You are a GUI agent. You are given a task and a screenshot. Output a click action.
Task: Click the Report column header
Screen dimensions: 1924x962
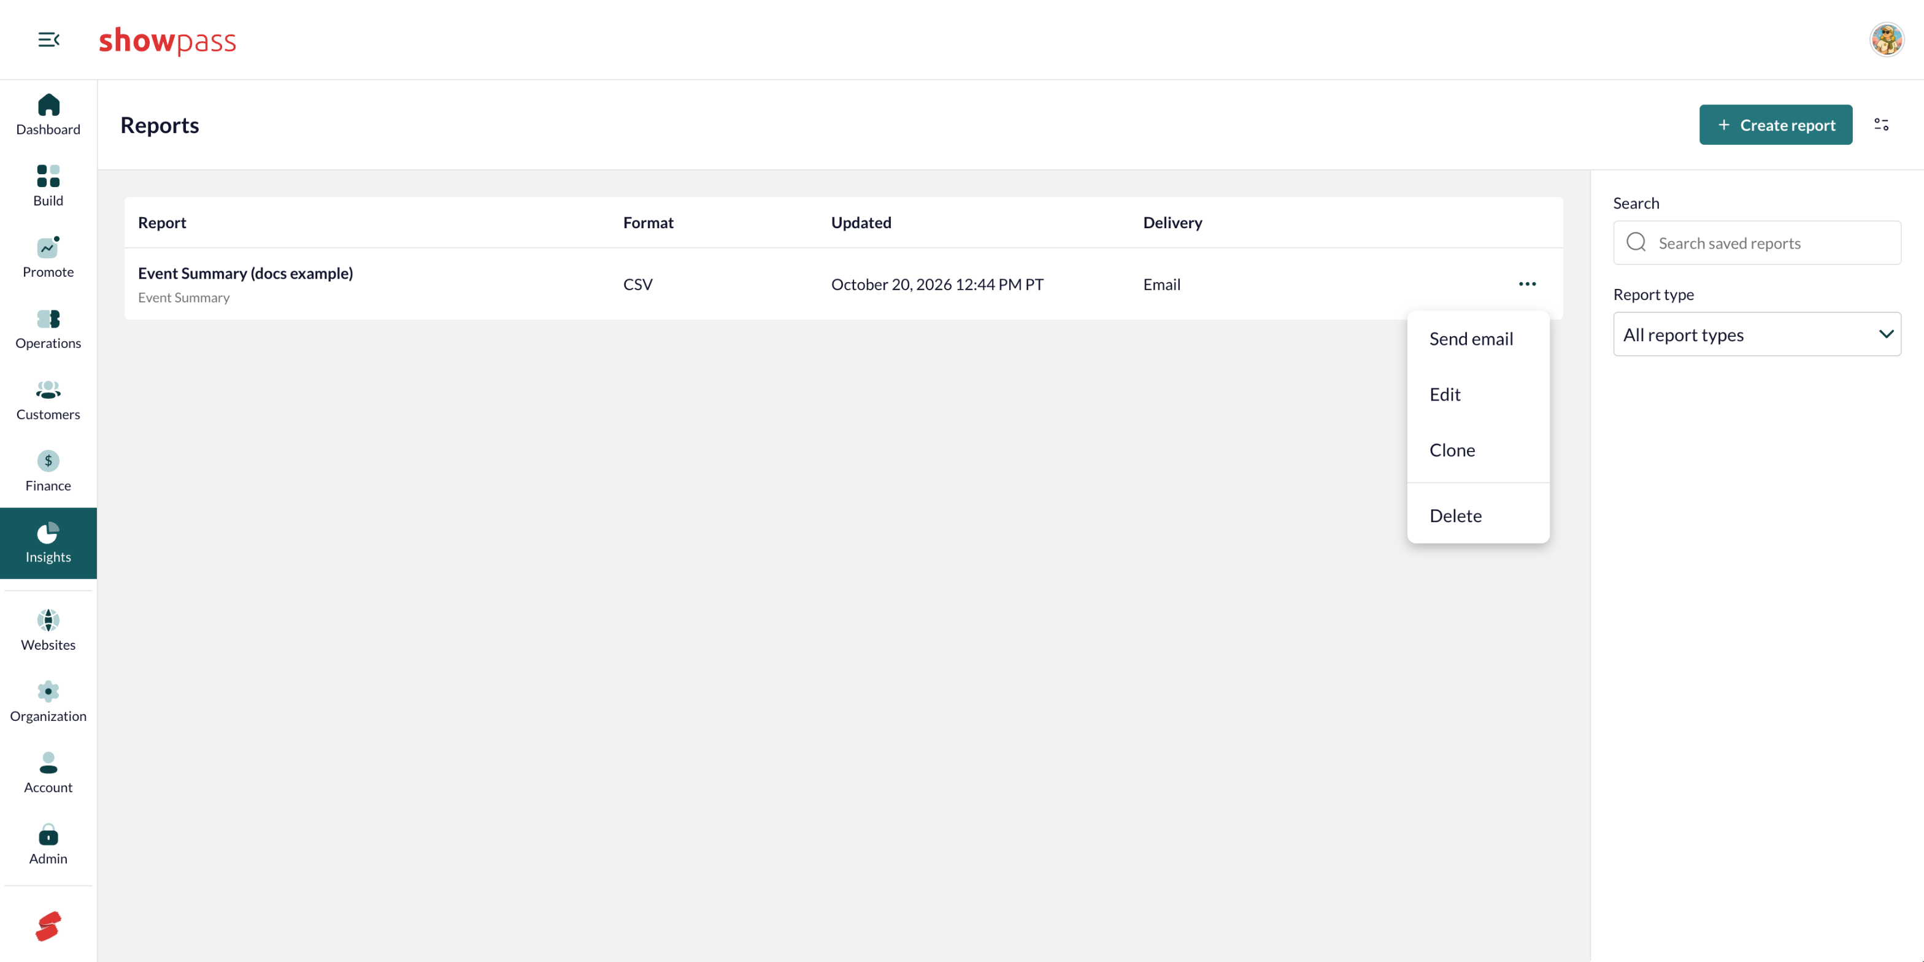click(162, 223)
